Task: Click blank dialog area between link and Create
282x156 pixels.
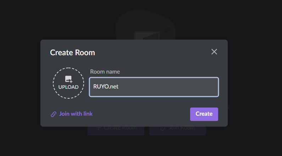Action: pyautogui.click(x=142, y=114)
